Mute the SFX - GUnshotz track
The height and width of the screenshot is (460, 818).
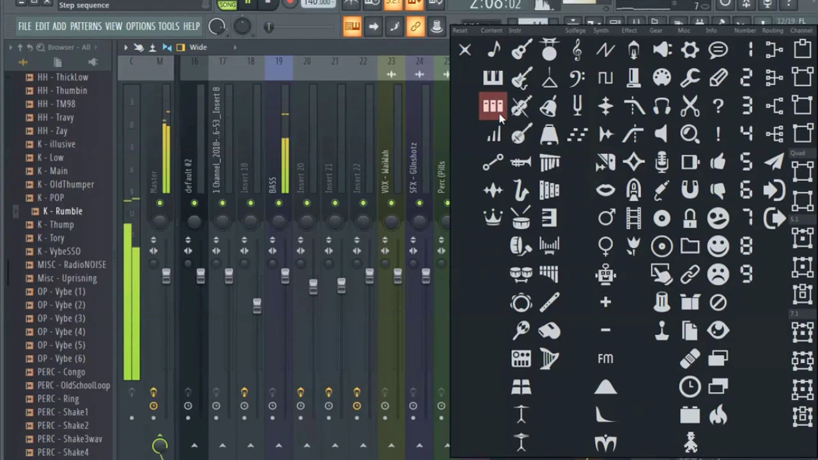click(x=419, y=203)
